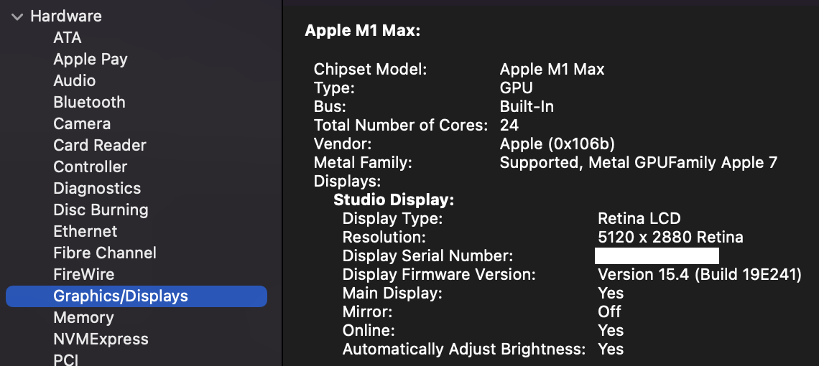This screenshot has height=366, width=819.
Task: Open Apple Pay hardware info
Action: tap(91, 60)
